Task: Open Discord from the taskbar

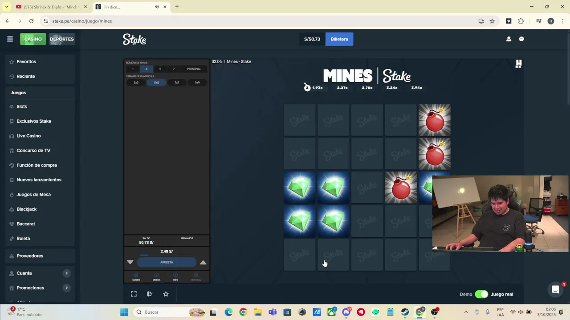Action: tap(346, 312)
